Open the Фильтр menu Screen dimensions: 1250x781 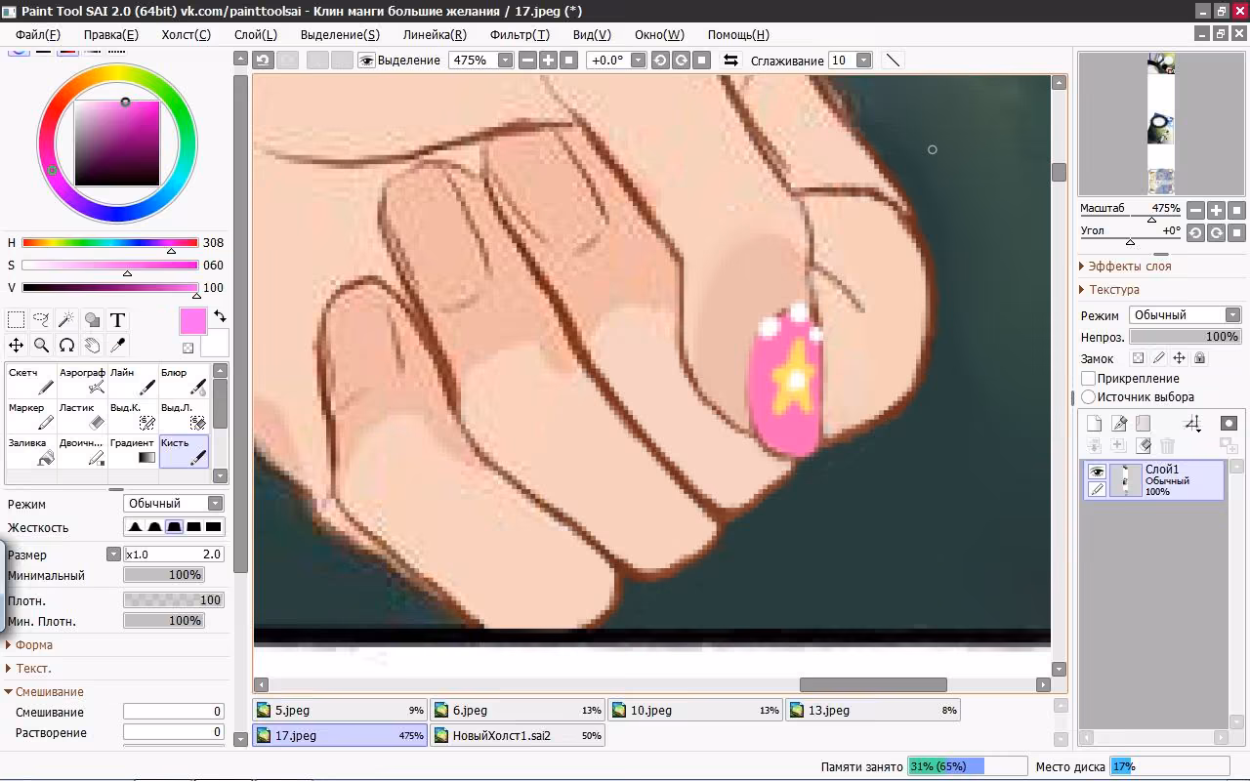coord(520,34)
